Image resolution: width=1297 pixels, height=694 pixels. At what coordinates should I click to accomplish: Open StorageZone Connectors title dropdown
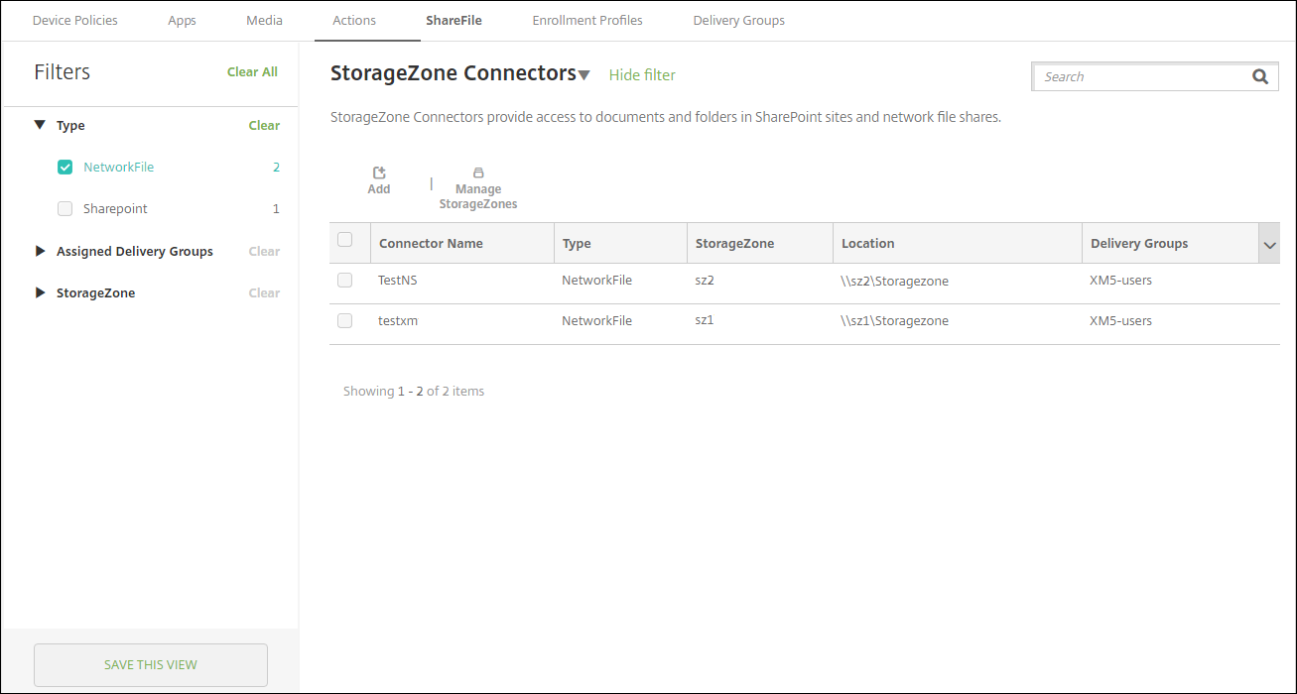[x=584, y=75]
